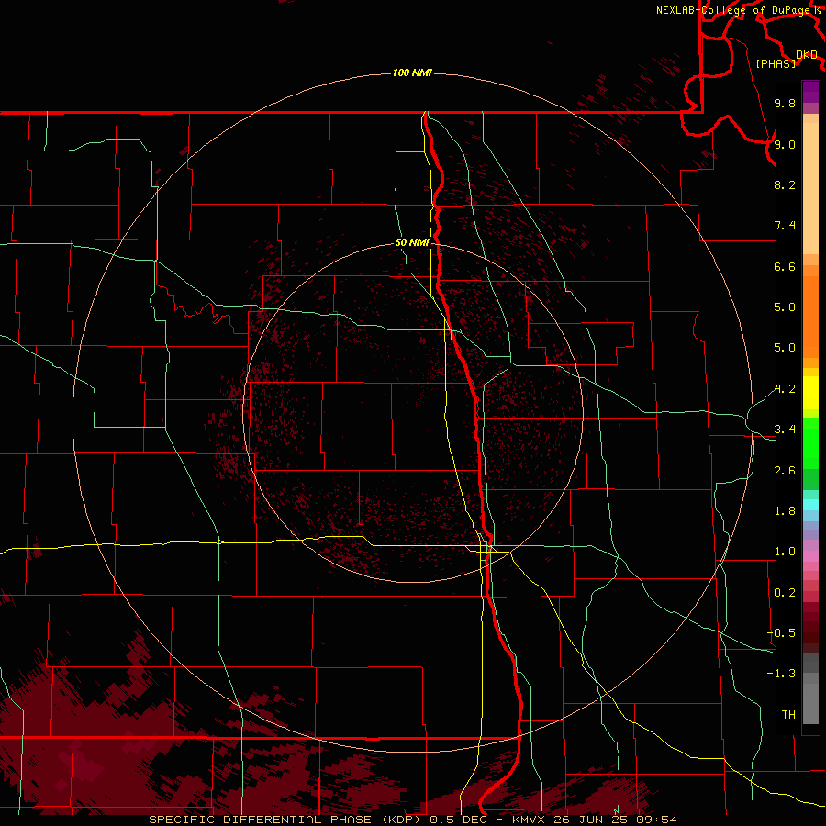Pick the purple top segment of the color bar

[x=810, y=92]
